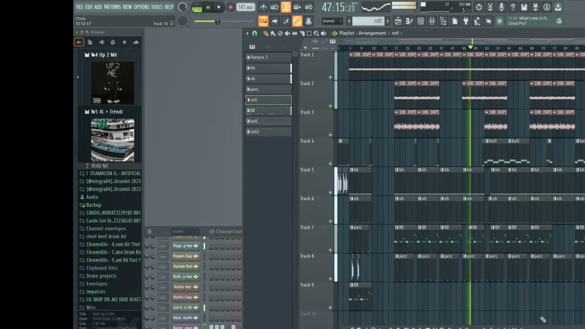Viewport: 585px width, 329px height.
Task: Select the playlist zoom magnifier tool
Action: [x=316, y=33]
